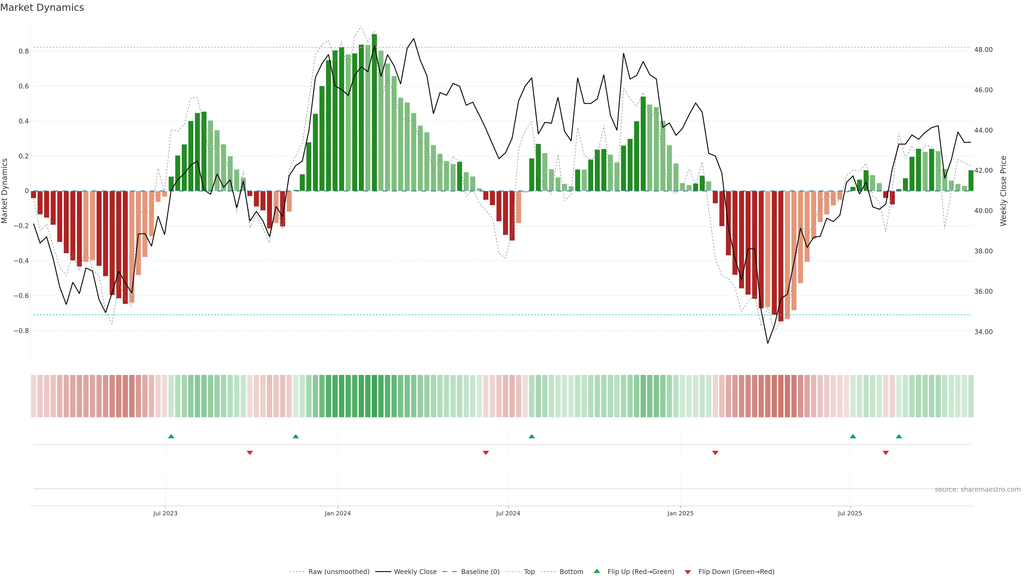The width and height of the screenshot is (1034, 581).
Task: Click the Jan 2024 x-axis label
Action: pos(338,513)
